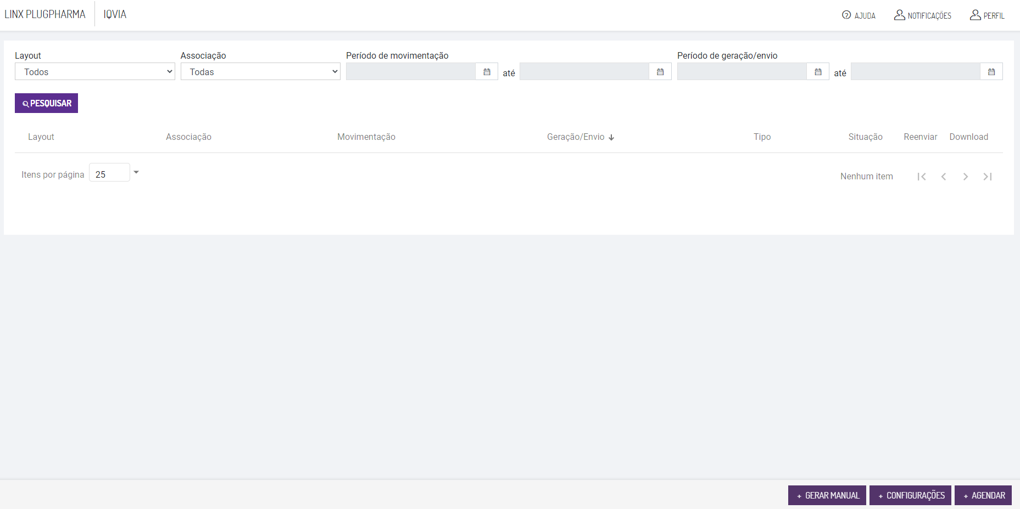Click the Pesquisar search button

[x=46, y=103]
